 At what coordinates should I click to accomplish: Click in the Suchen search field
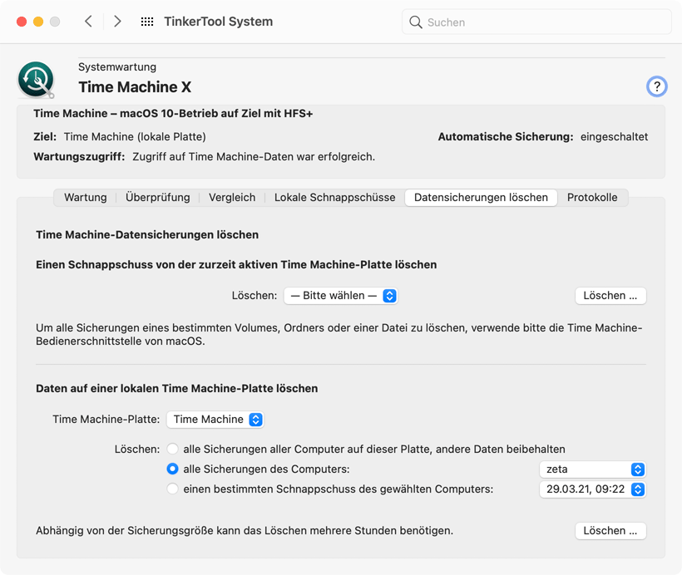coord(536,22)
